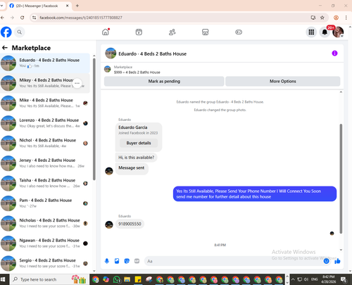Open the Gaming controller icon

pyautogui.click(x=239, y=32)
